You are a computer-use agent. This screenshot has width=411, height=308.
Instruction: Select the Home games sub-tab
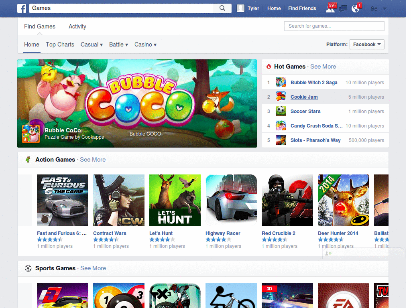point(32,45)
